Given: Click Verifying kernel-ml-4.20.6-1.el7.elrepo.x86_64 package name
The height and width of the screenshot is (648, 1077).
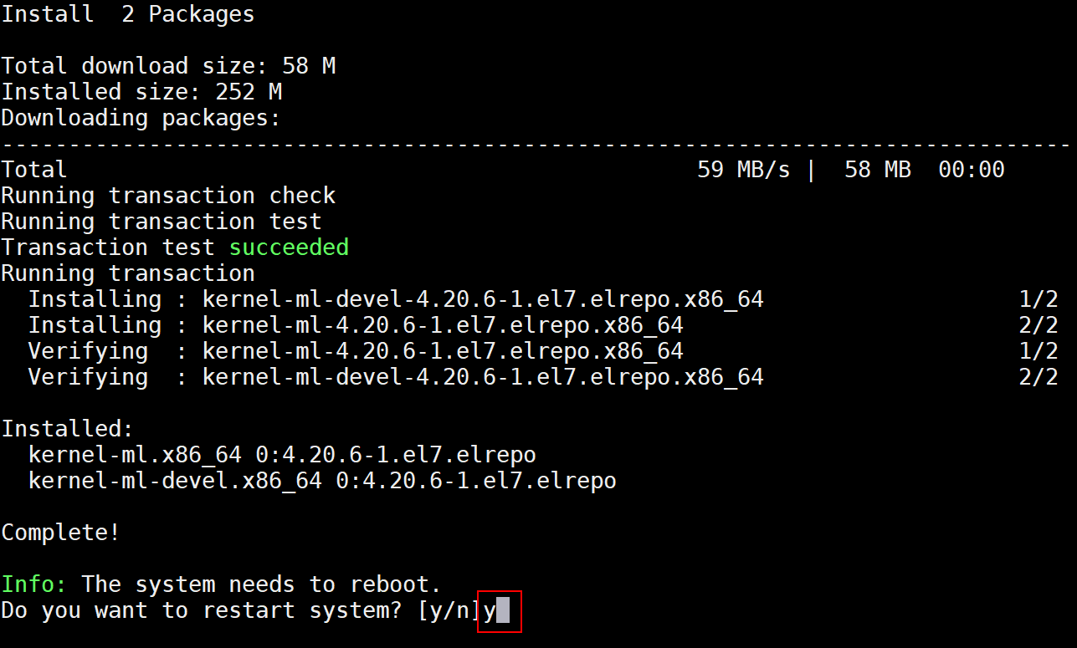Looking at the screenshot, I should click(x=443, y=351).
